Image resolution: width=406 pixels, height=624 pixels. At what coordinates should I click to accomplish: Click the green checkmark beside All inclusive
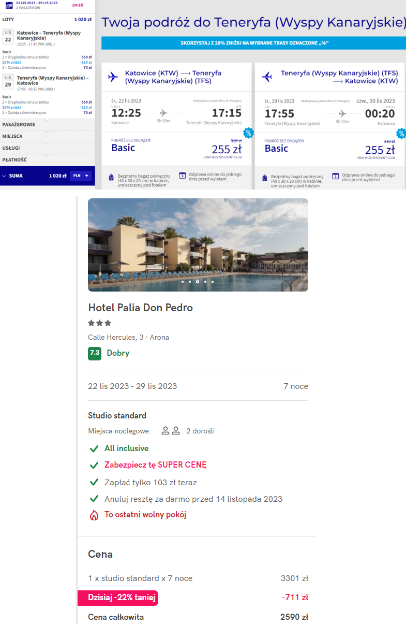[x=94, y=448]
